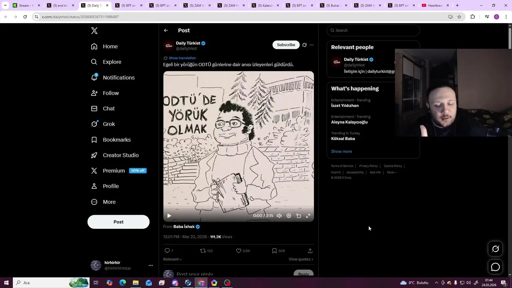
Task: Bookmark this page with the star icon
Action: coord(459,17)
